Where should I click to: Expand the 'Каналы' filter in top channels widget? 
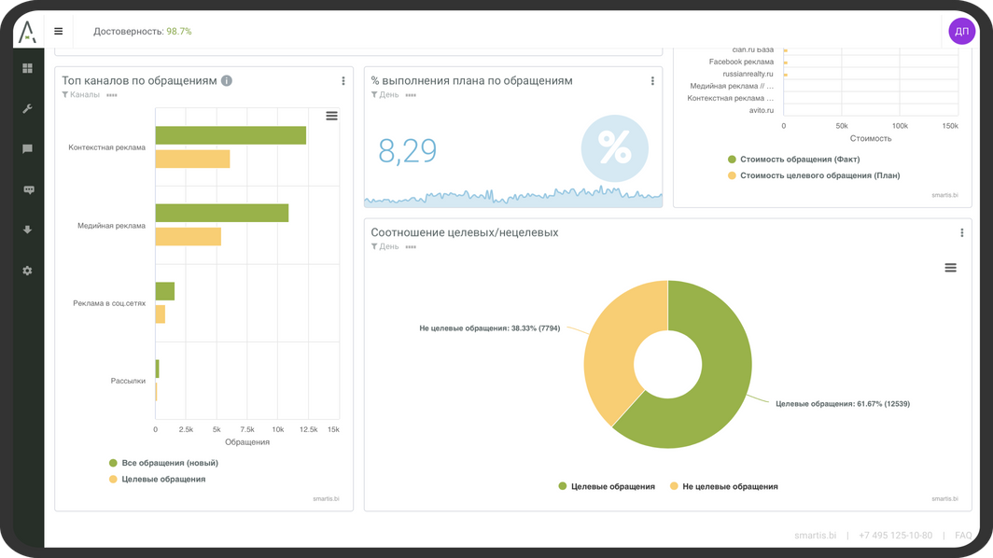click(x=84, y=94)
